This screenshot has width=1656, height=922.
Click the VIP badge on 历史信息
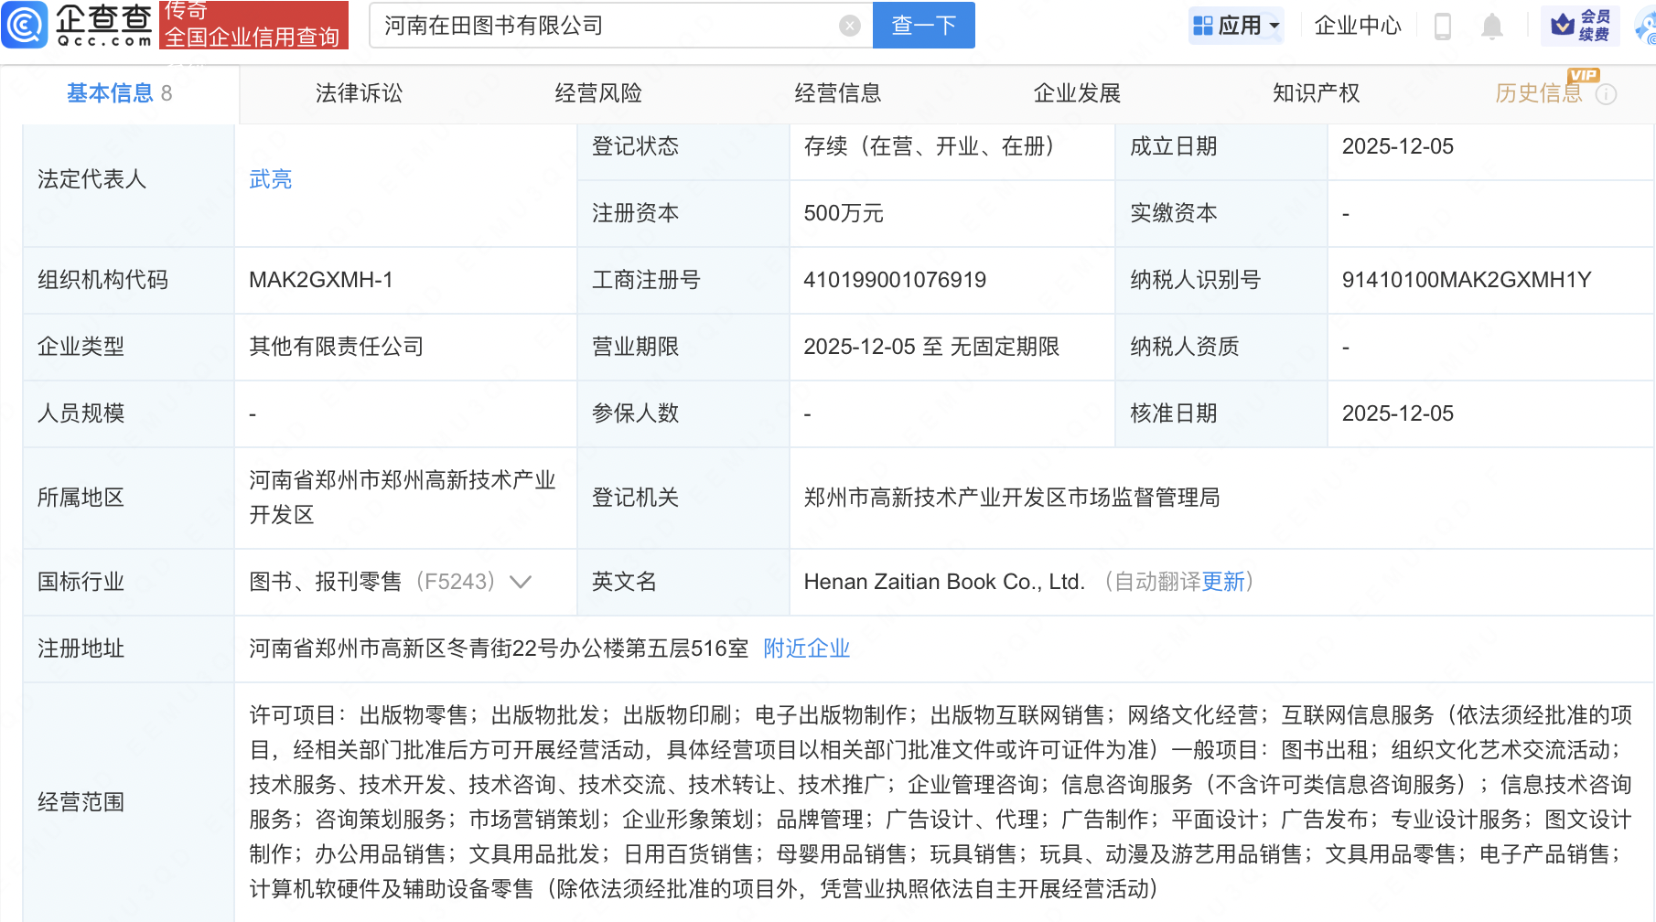click(x=1582, y=76)
